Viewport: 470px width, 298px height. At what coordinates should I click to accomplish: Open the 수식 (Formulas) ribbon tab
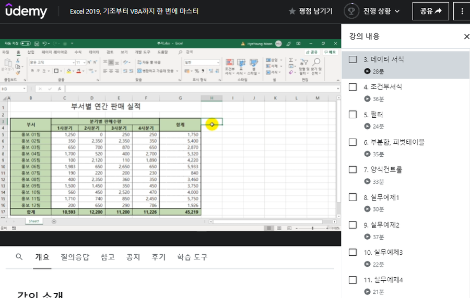tap(78, 52)
